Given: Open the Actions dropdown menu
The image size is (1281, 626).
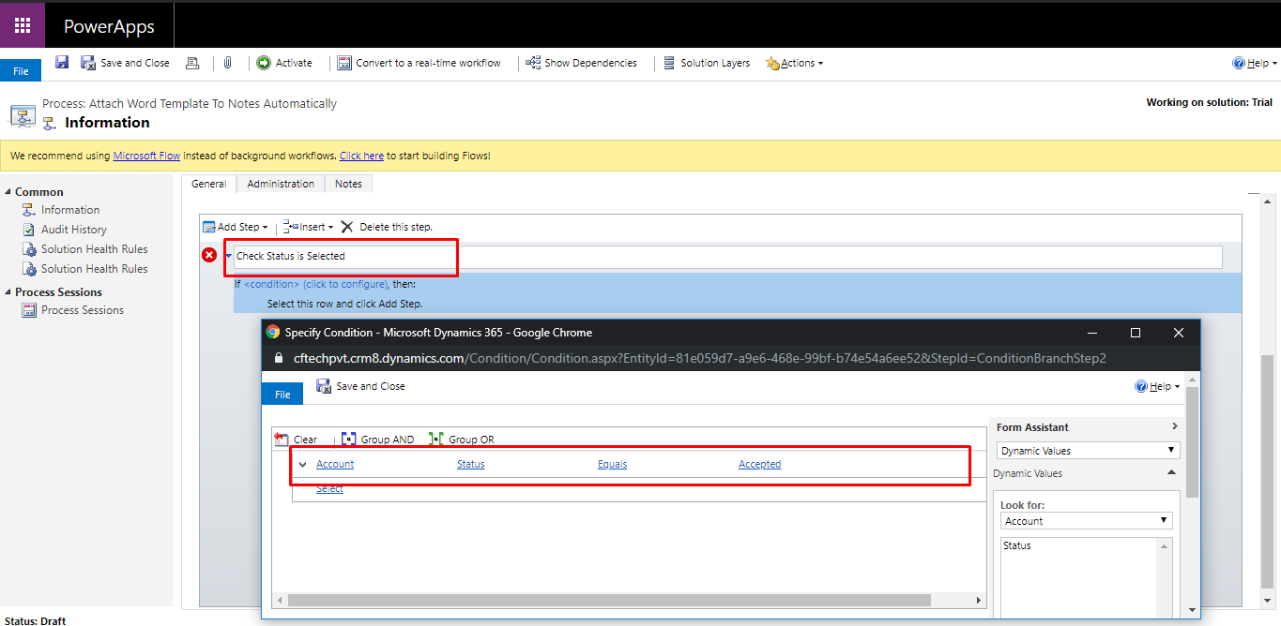Looking at the screenshot, I should point(795,63).
